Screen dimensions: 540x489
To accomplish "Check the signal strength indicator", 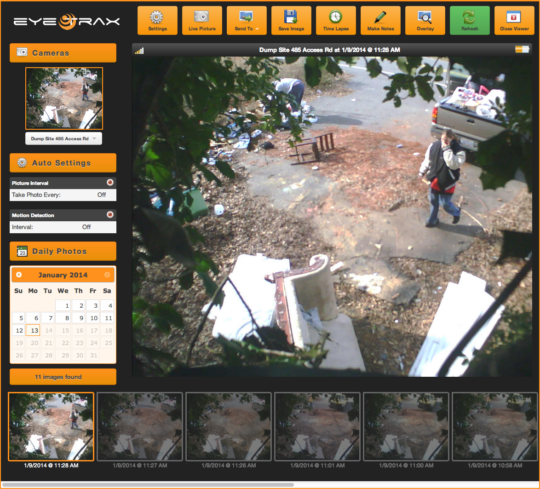I will coord(138,50).
